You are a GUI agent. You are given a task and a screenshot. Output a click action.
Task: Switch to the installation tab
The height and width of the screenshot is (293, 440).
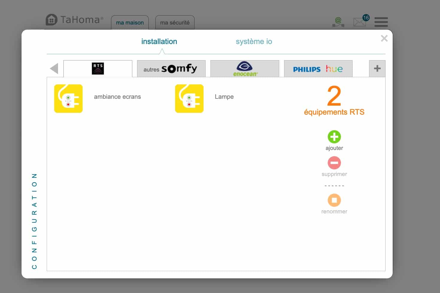(159, 42)
